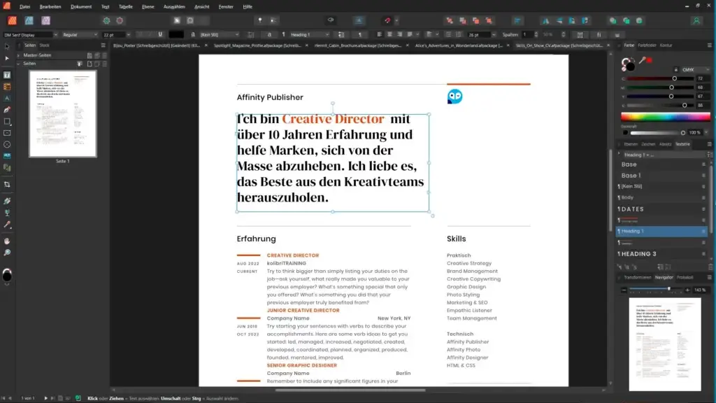716x403 pixels.
Task: Close the Bijou_Poster document tab
Action: (206, 45)
